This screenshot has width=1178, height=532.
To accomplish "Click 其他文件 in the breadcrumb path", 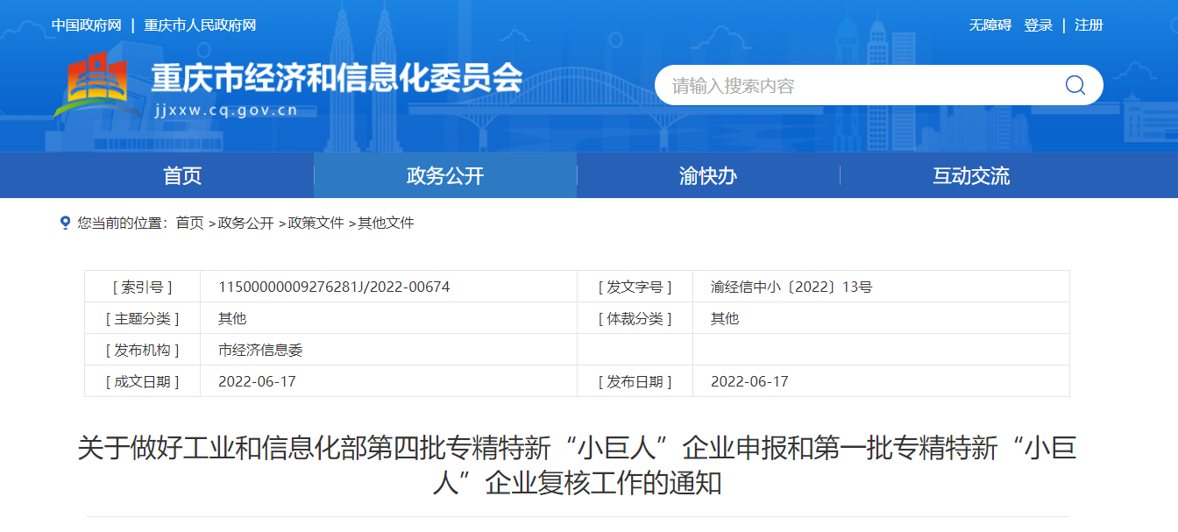I will click(x=386, y=223).
